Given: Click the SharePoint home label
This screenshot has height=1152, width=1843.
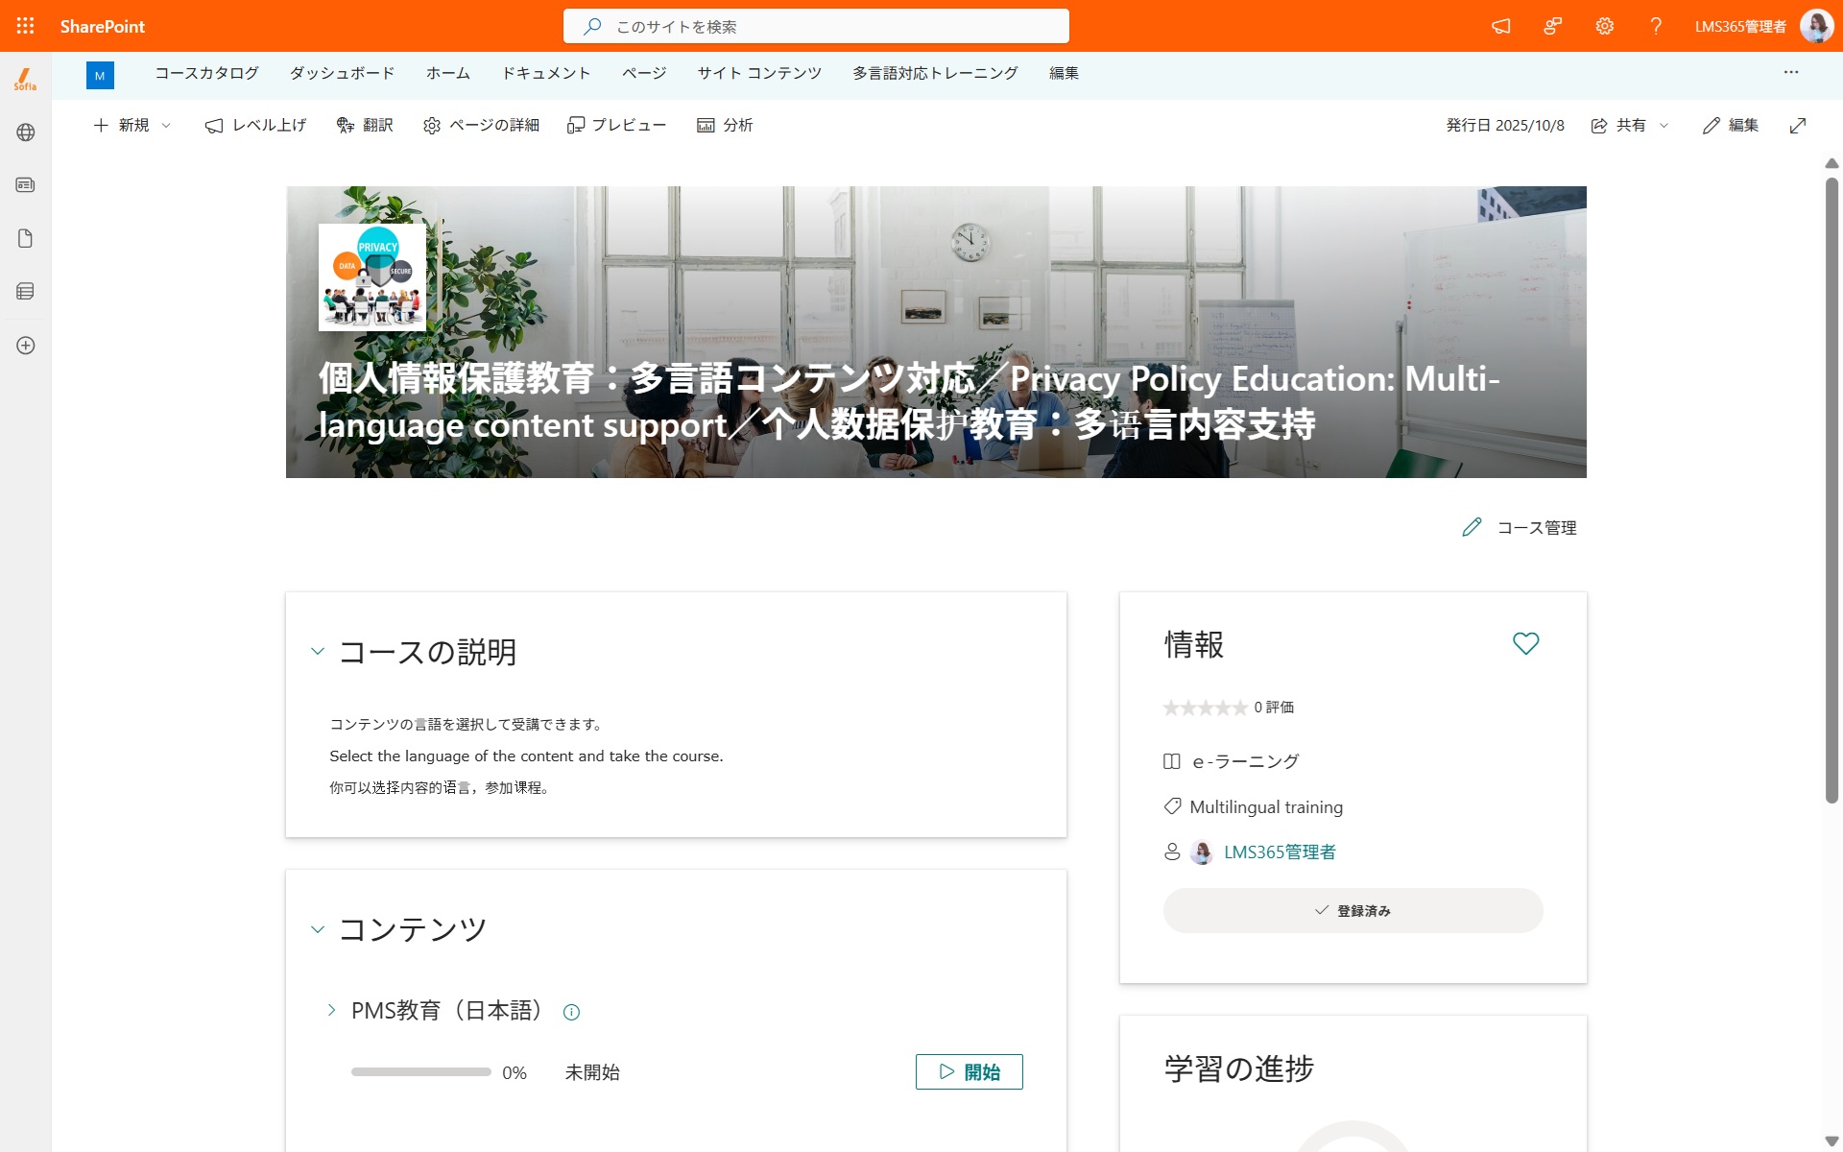Looking at the screenshot, I should (103, 26).
